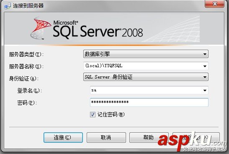Open the 身份验证 dropdown arrow
This screenshot has height=154, width=229.
205,77
